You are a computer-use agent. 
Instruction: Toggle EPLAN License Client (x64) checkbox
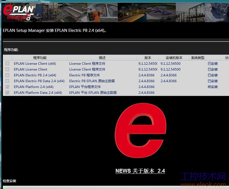click(x=7, y=63)
